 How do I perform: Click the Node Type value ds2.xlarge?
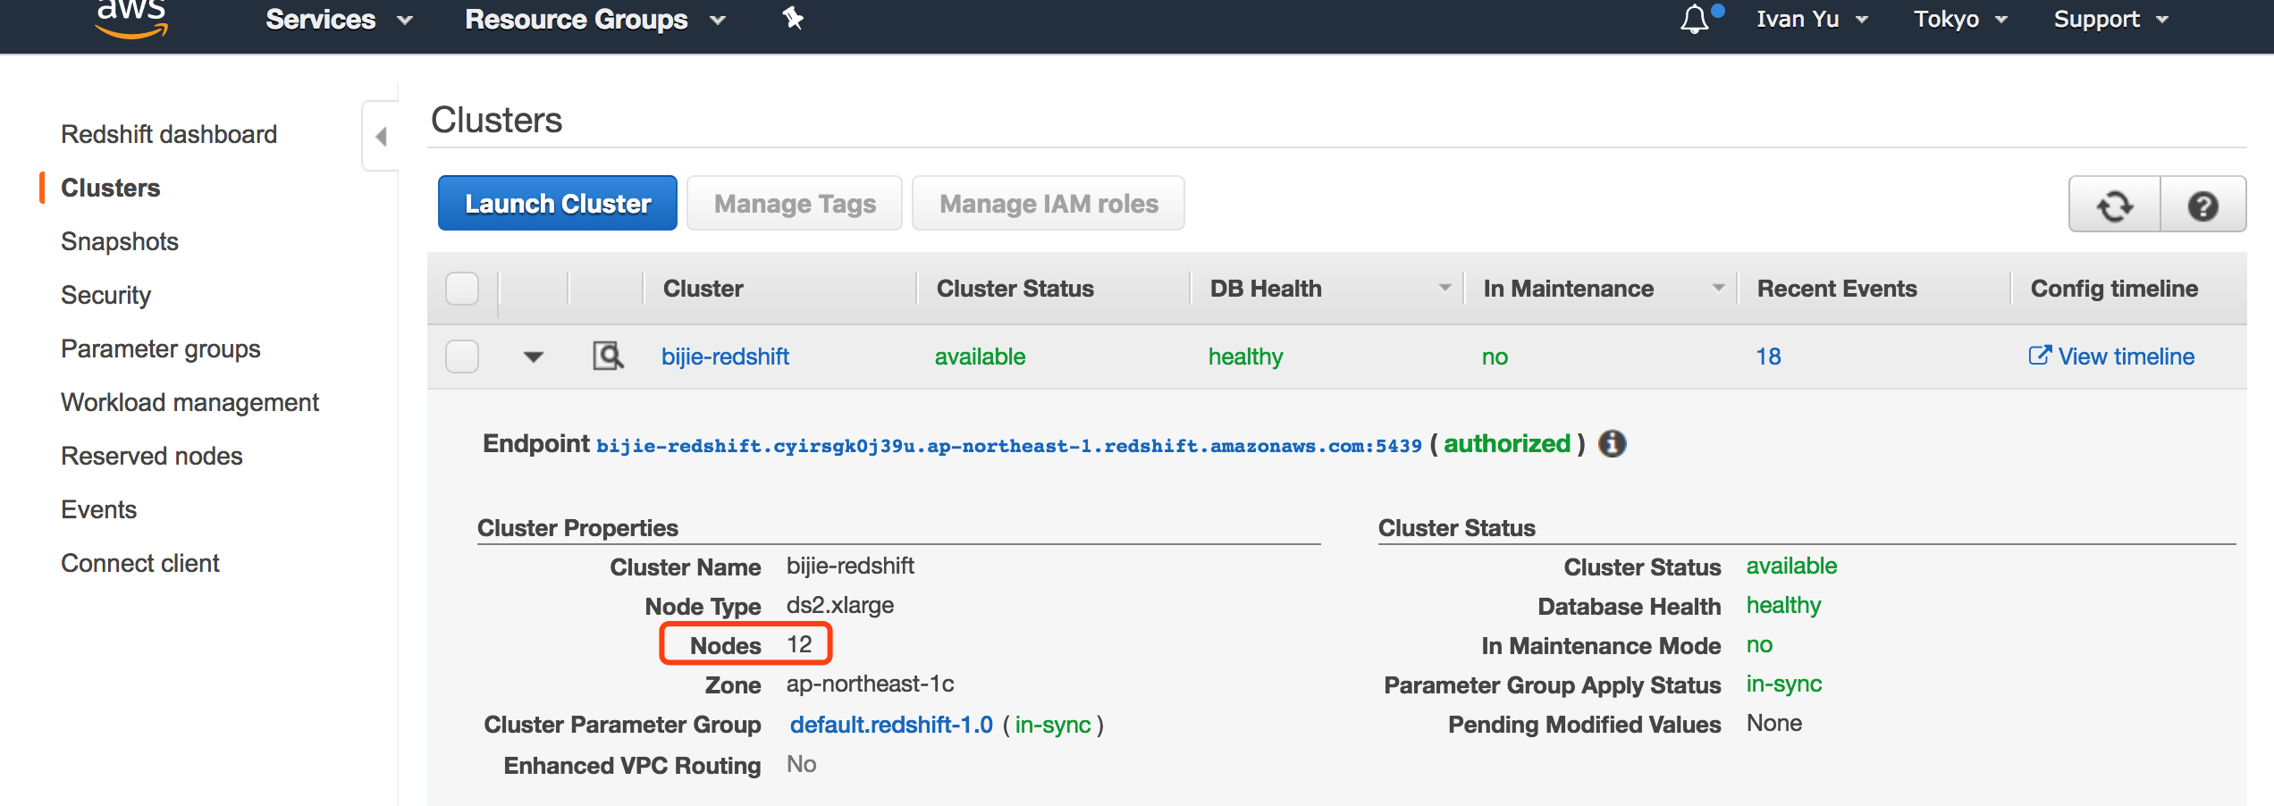(840, 605)
